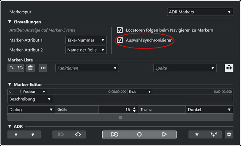Collapse the Einstellungen section
Screen dimensions: 241x146
[x=10, y=22]
